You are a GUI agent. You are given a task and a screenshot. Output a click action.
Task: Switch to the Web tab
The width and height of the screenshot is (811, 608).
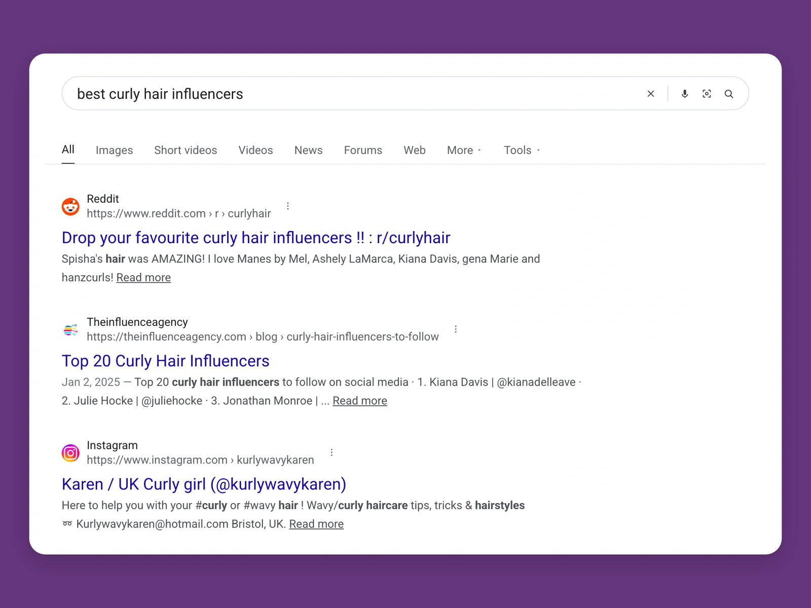(x=415, y=150)
